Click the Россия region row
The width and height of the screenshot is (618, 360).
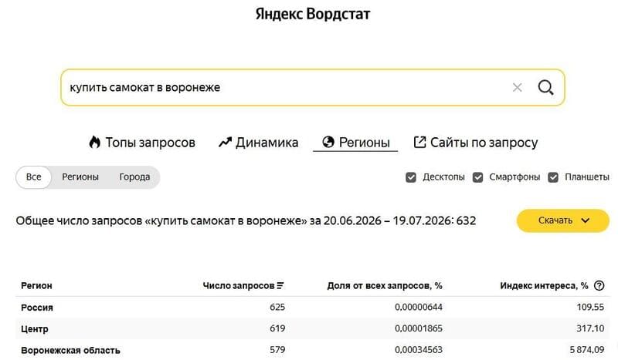point(313,308)
